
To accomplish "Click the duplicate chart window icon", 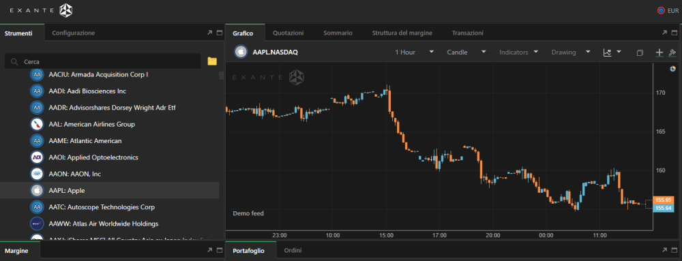I will pyautogui.click(x=640, y=52).
